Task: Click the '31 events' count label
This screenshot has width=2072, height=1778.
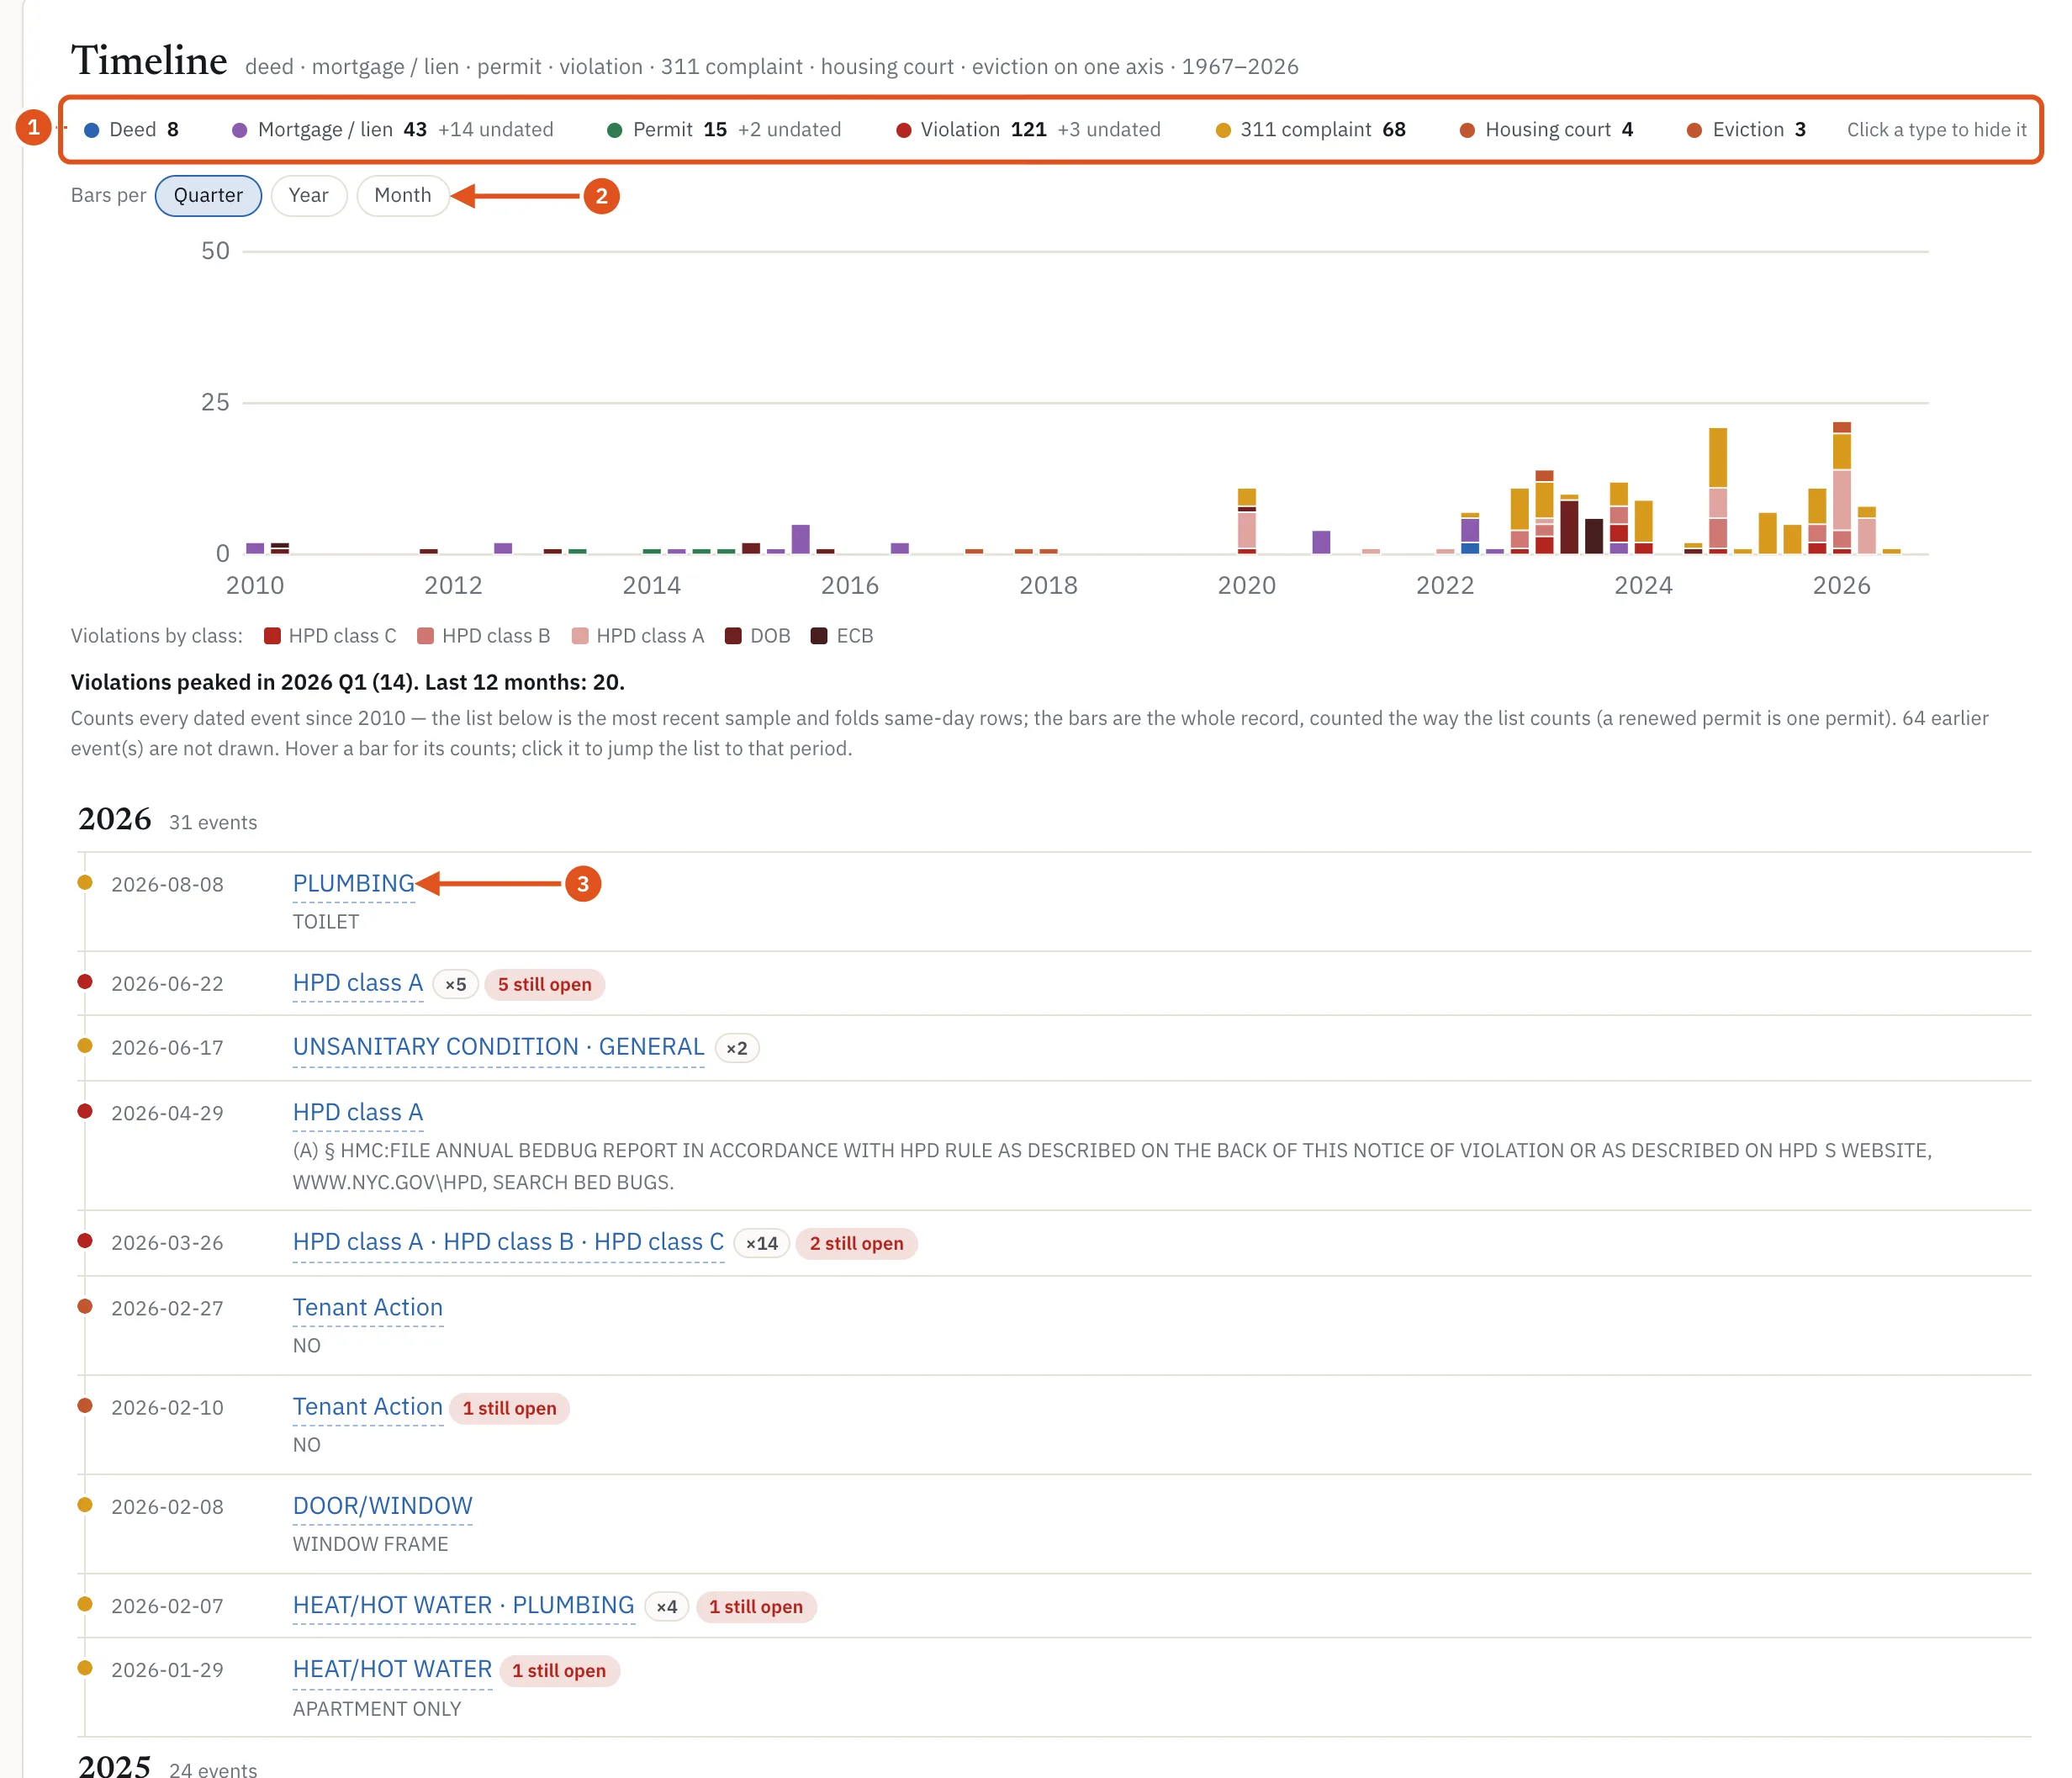Action: click(213, 823)
